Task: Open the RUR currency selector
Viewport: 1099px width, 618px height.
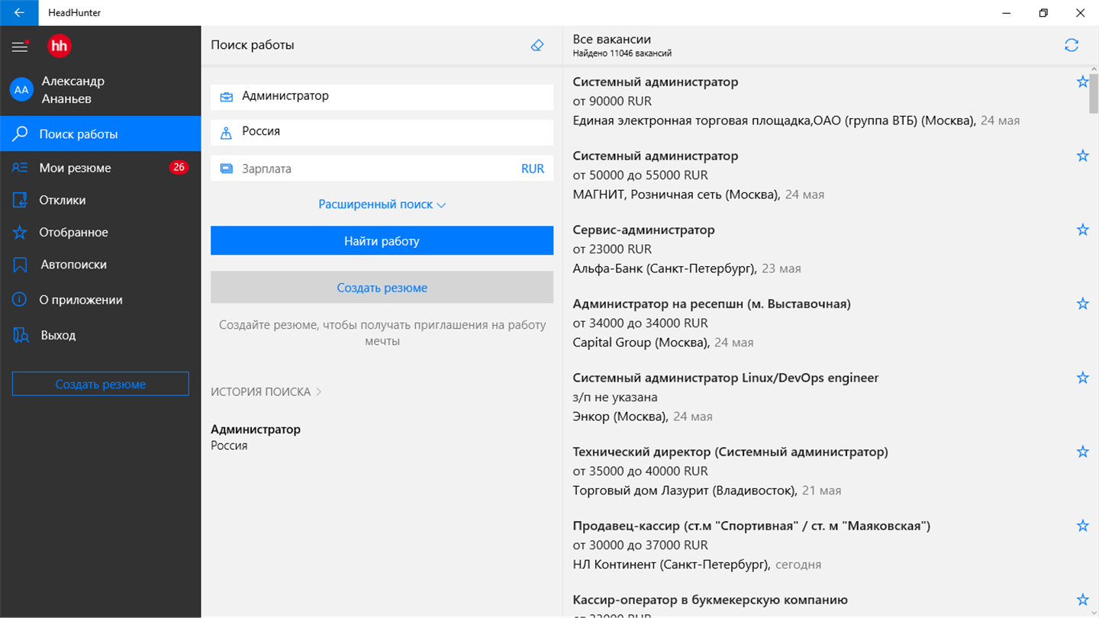Action: [x=533, y=169]
